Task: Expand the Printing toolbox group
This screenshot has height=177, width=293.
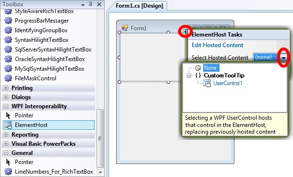Action: [x=6, y=88]
